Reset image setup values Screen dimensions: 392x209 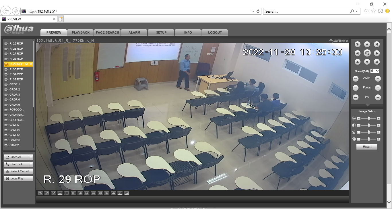tap(366, 146)
